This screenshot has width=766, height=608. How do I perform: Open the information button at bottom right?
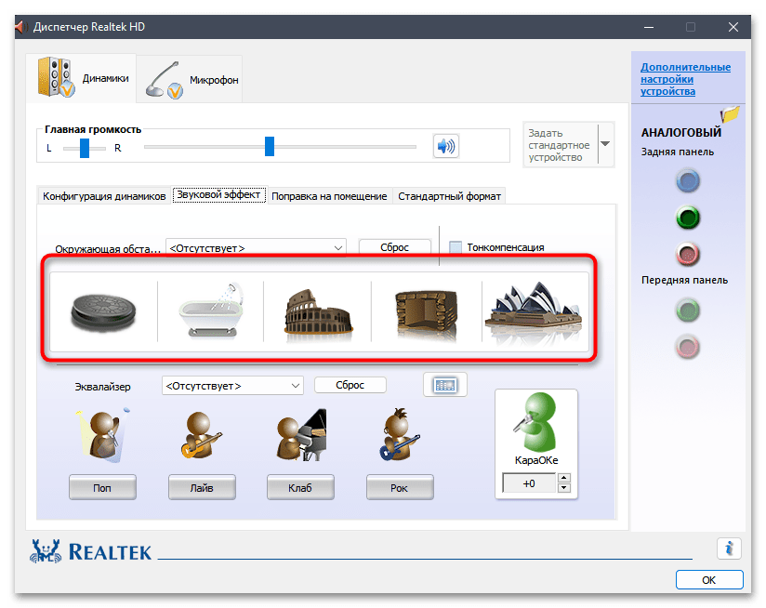click(729, 549)
